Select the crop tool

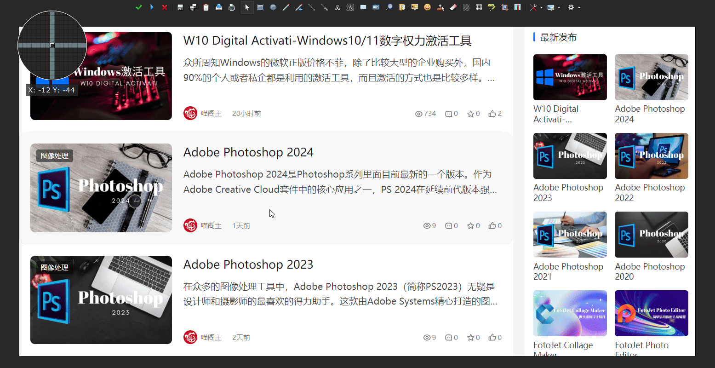click(505, 7)
